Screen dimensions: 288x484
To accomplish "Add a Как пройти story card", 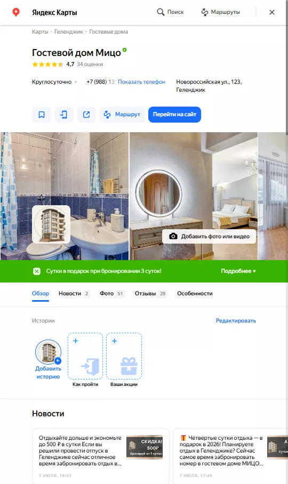I will click(x=85, y=356).
